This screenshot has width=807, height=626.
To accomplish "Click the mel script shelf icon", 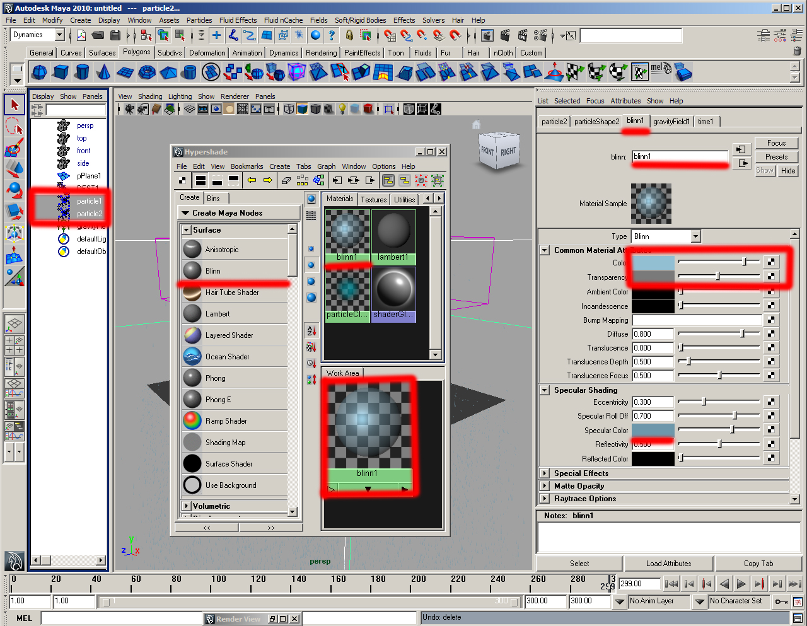I will pyautogui.click(x=661, y=71).
